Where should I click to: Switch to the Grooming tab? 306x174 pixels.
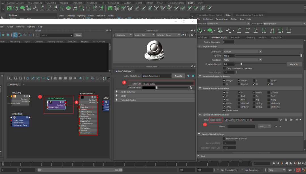pos(250,37)
